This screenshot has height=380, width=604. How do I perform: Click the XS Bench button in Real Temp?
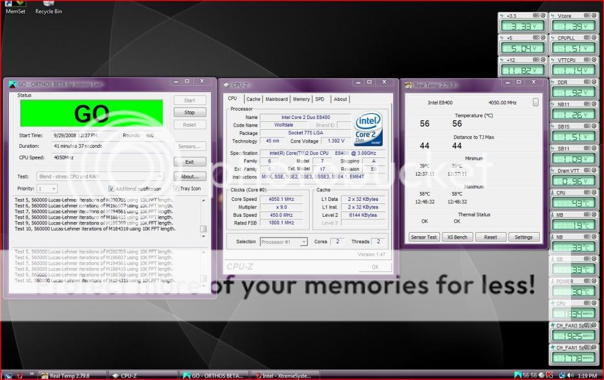point(457,237)
